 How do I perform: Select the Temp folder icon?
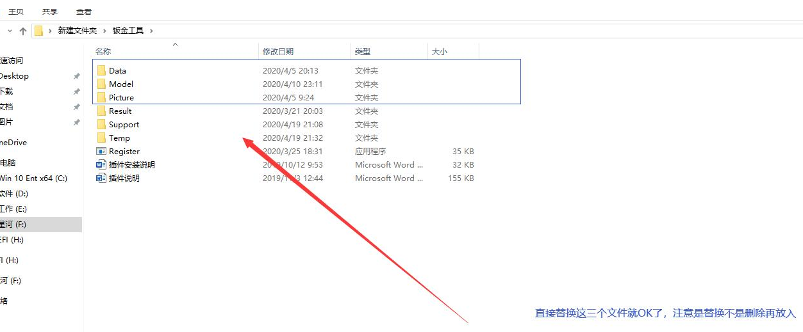pos(101,138)
